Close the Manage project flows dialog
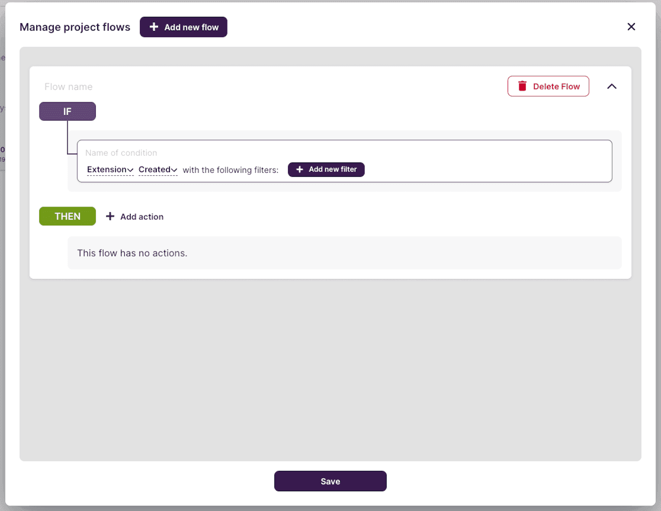The image size is (661, 511). [631, 27]
